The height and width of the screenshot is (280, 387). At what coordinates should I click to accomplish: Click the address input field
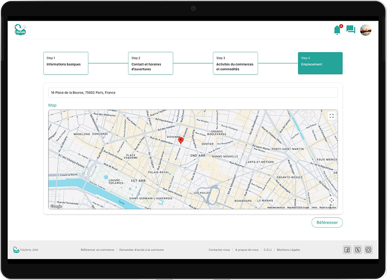[x=193, y=93]
